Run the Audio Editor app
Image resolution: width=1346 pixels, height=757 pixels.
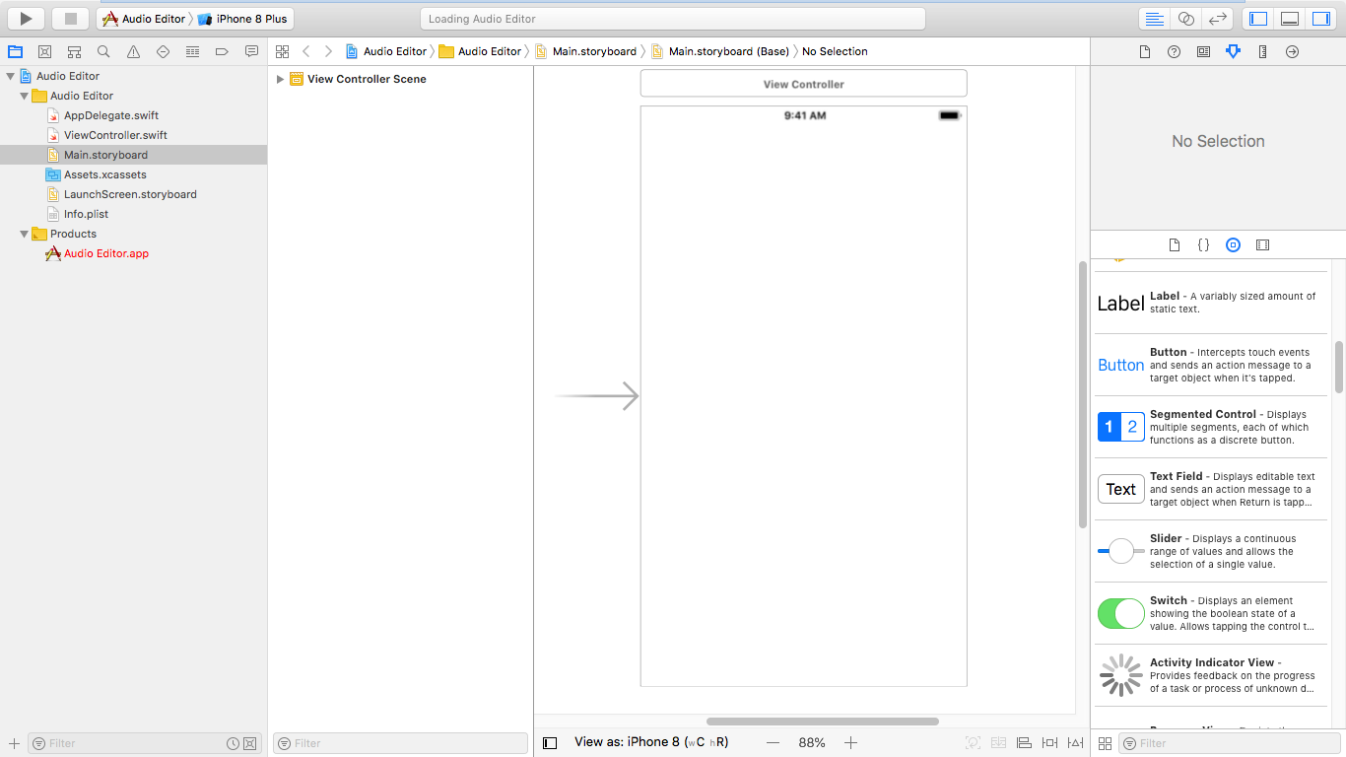point(24,18)
